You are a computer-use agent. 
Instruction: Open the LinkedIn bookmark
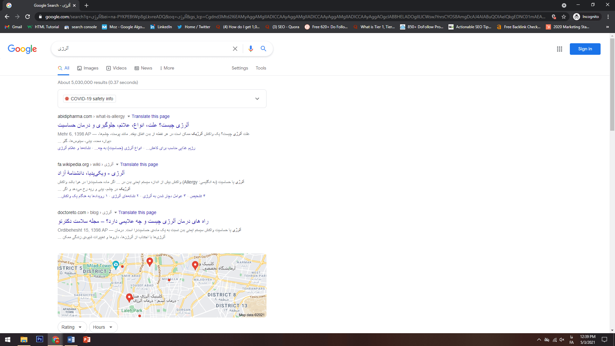click(161, 27)
